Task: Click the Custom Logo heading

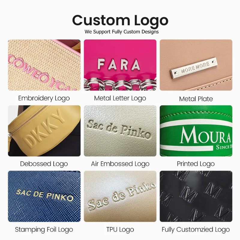Action: (120, 21)
